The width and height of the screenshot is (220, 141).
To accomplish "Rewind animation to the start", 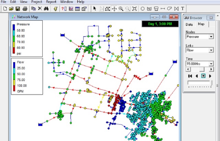I will 190,76.
